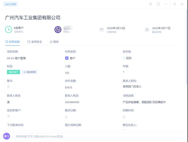
Task: Click the cus-2344 task ID badge
Action: (x=10, y=4)
